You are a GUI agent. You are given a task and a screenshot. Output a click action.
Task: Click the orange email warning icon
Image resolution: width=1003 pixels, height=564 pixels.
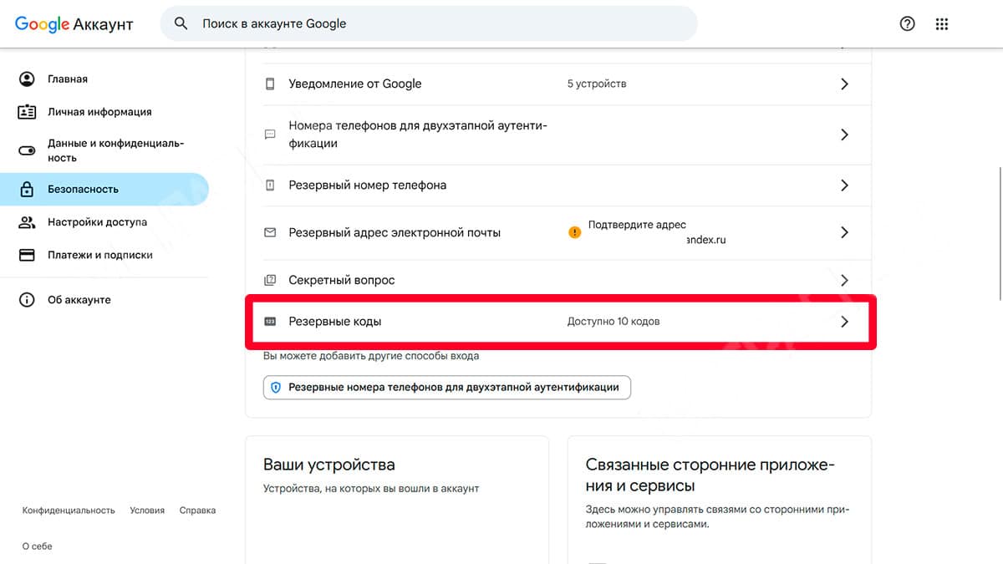pos(574,232)
